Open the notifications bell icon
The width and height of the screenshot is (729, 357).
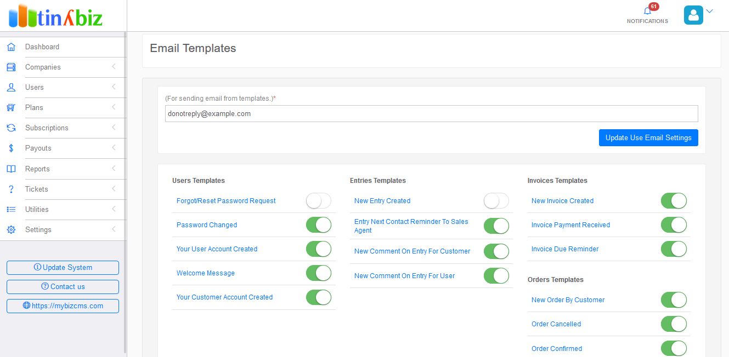click(x=647, y=11)
